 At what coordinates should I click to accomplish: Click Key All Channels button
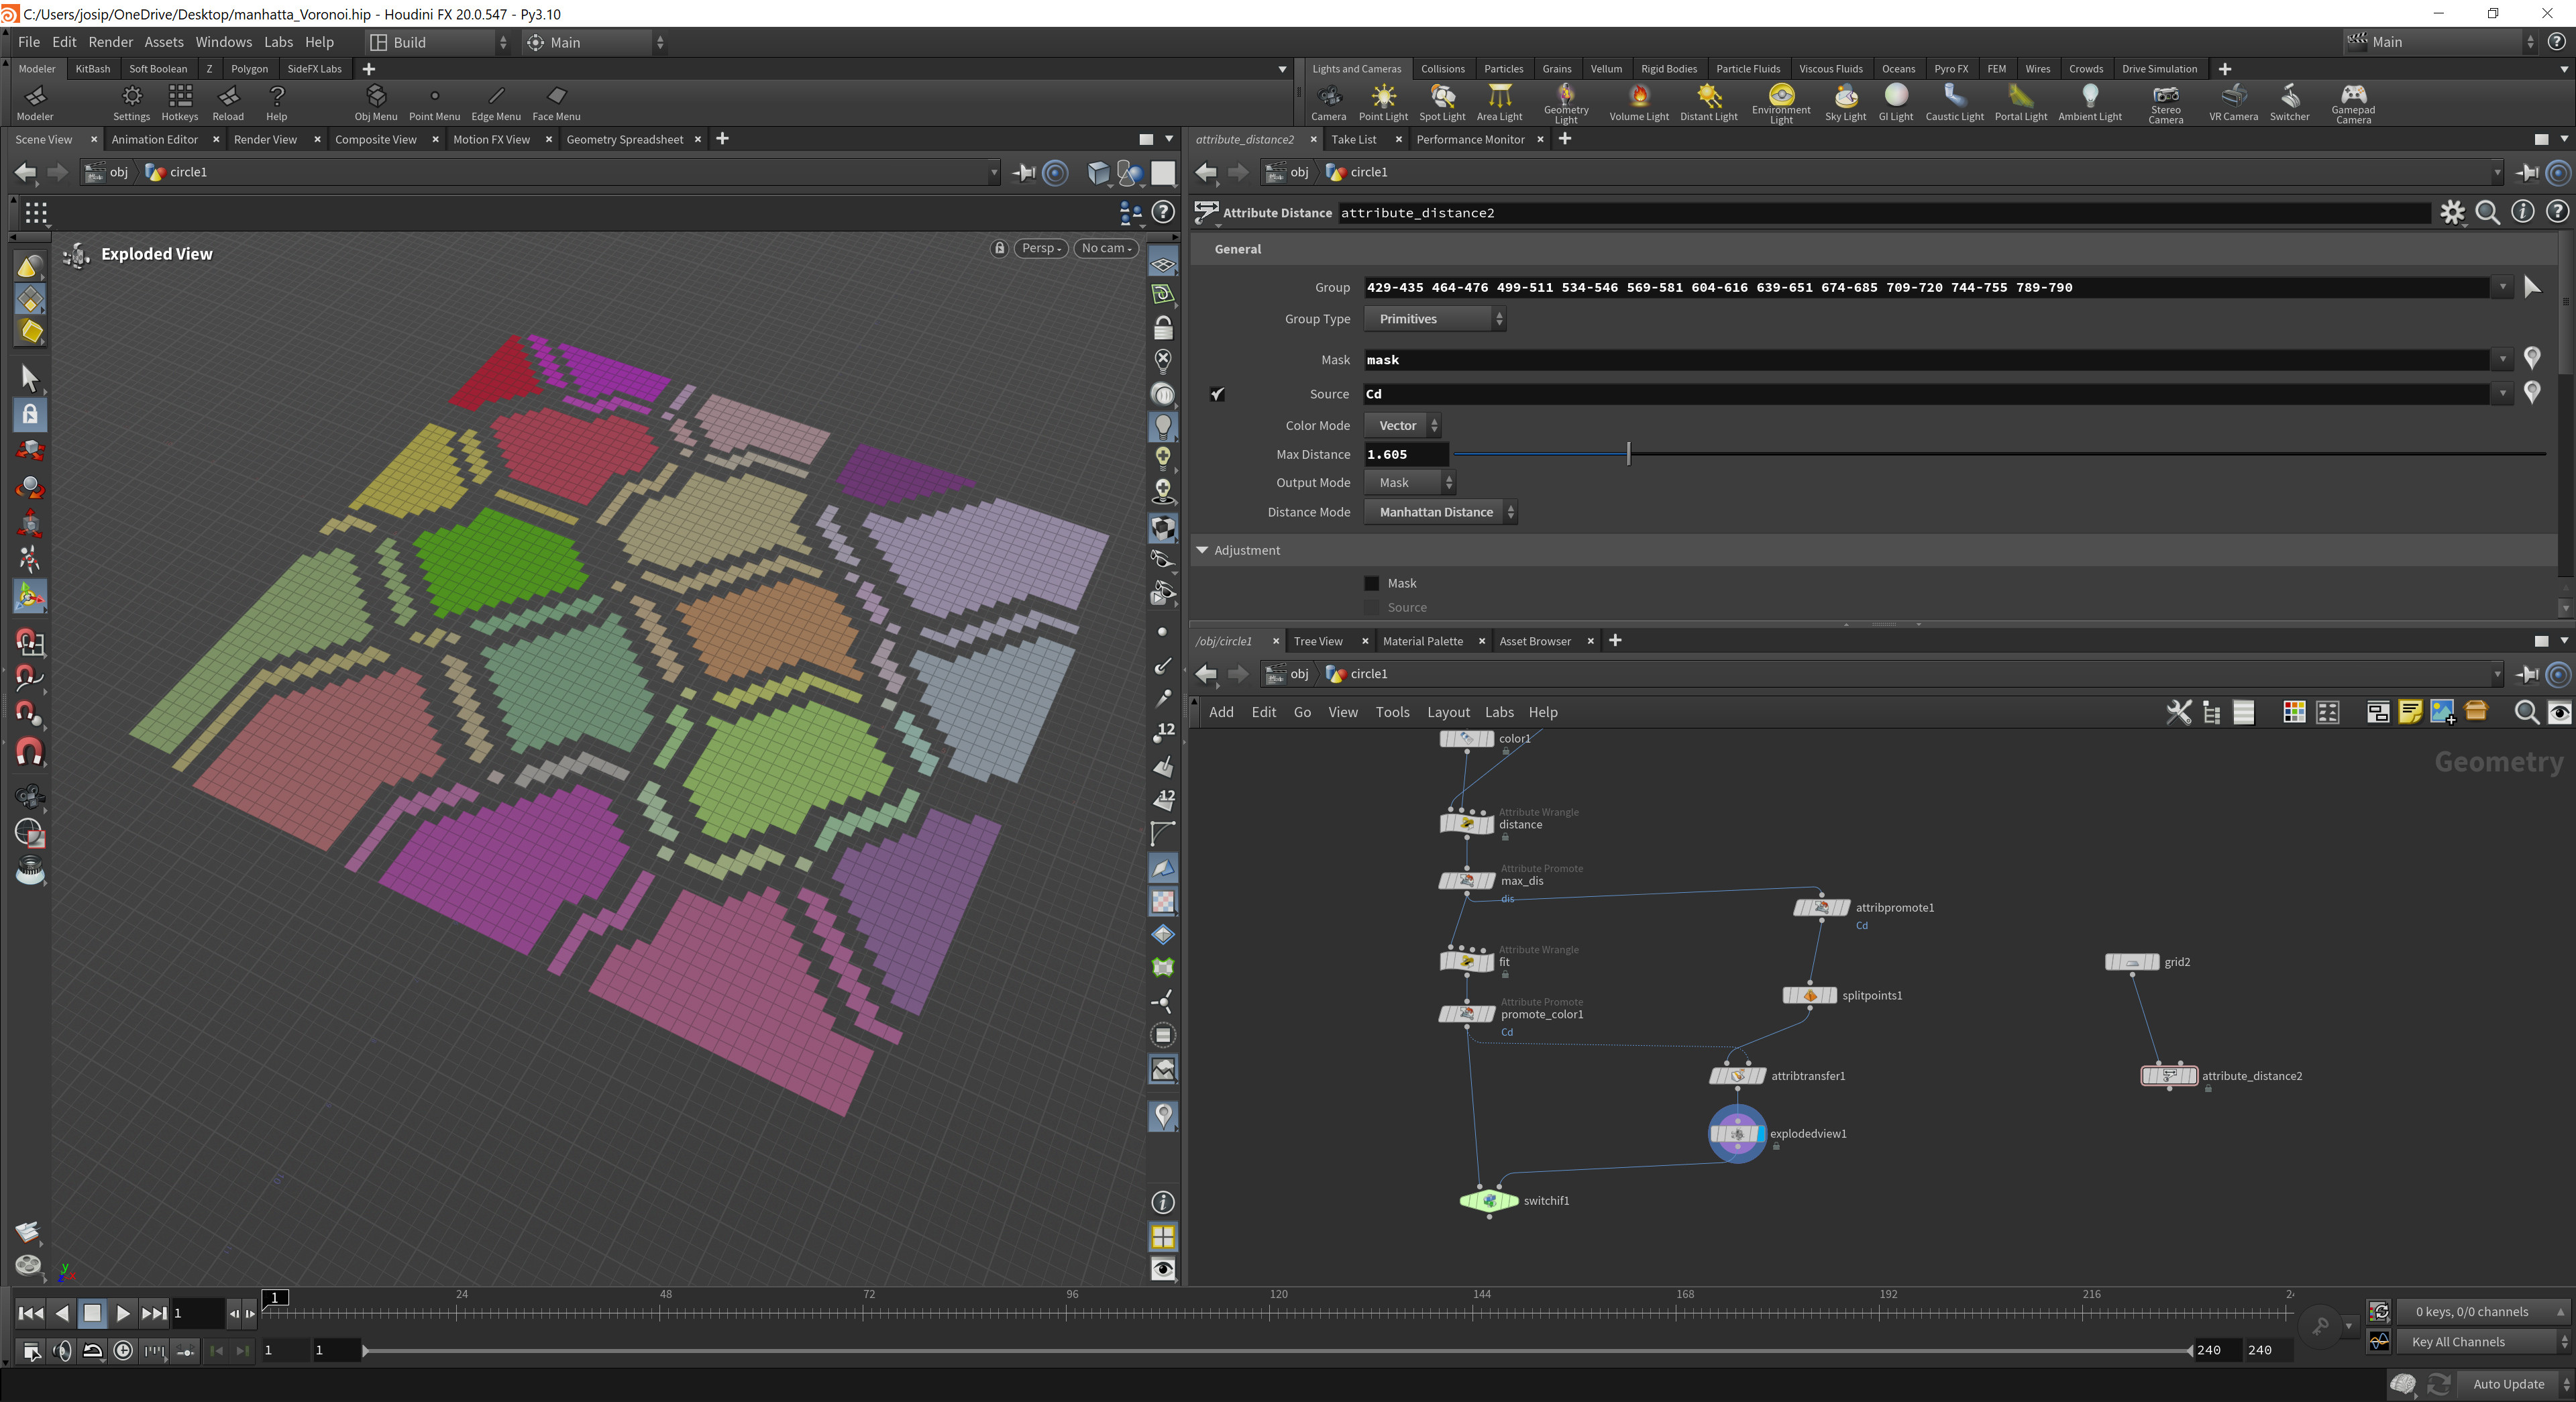(2458, 1342)
